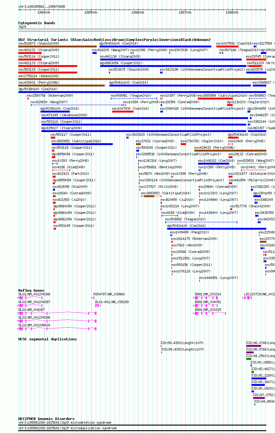Open DECIPHER Genomic Disorders track title
This screenshot has height=433, width=275.
[x=46, y=419]
